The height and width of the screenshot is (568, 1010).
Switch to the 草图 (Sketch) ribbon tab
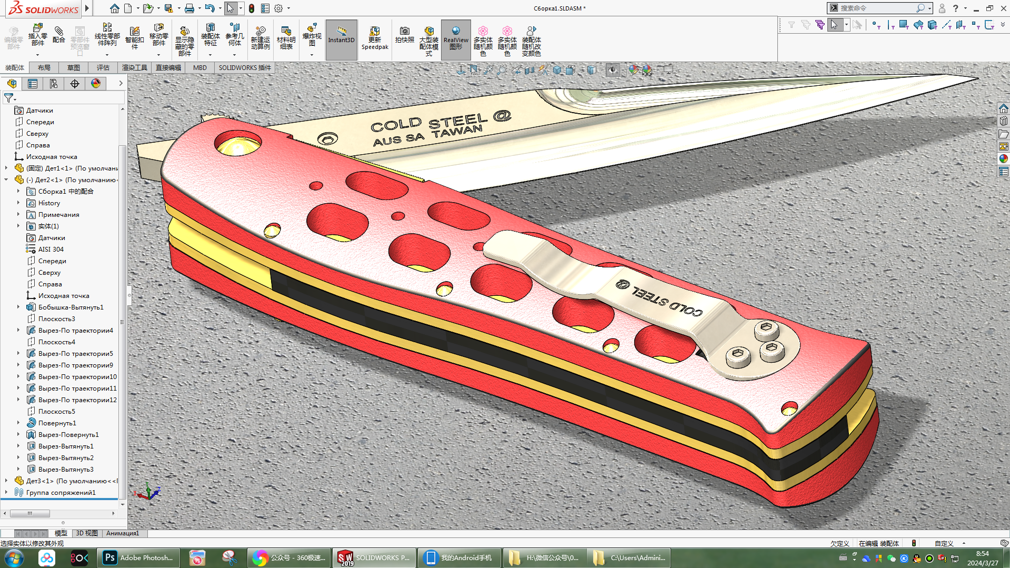[x=74, y=68]
